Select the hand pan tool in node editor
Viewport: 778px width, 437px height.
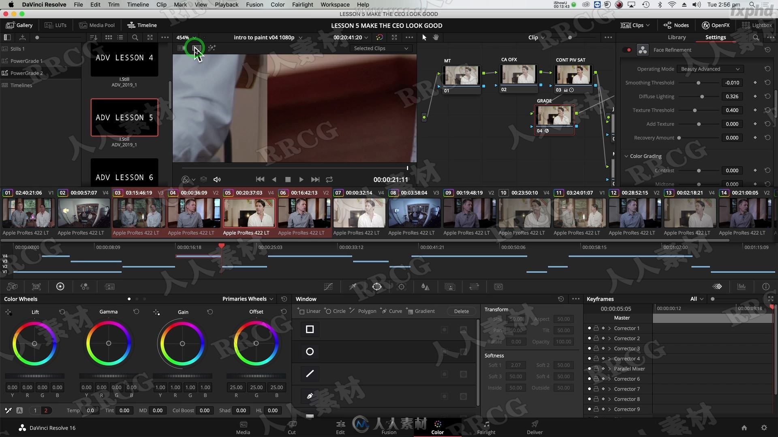[436, 37]
